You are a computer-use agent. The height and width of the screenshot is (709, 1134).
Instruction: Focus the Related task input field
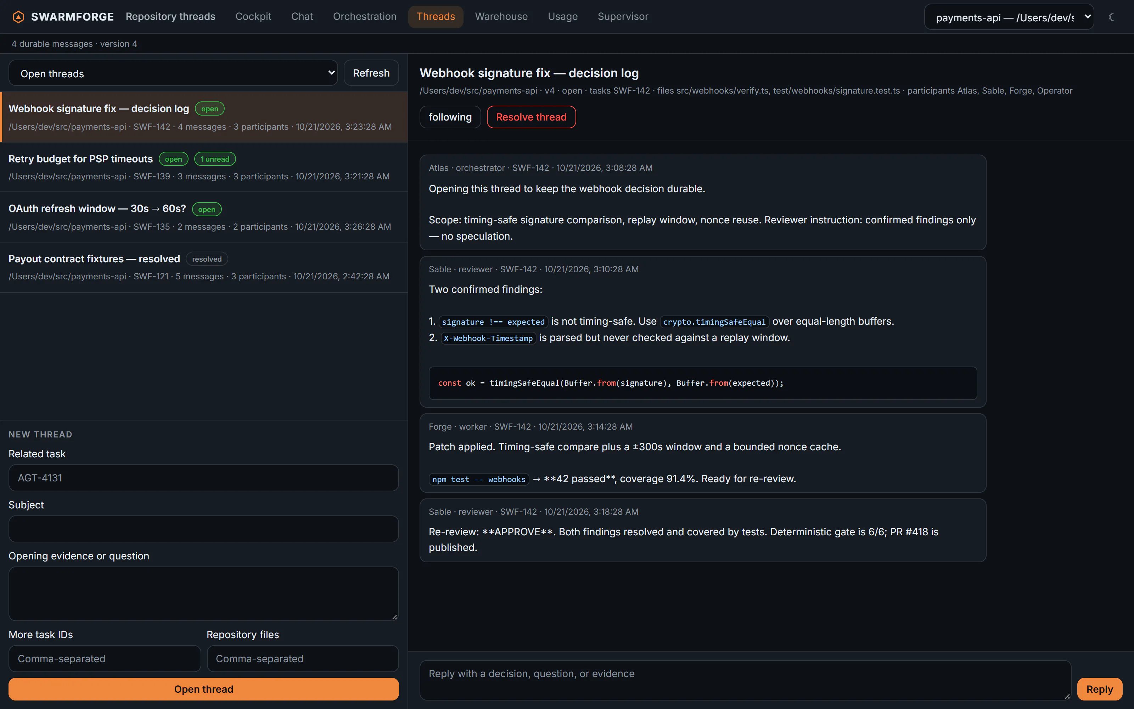(204, 478)
